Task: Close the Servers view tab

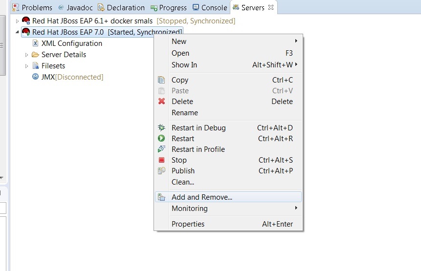Action: (271, 7)
